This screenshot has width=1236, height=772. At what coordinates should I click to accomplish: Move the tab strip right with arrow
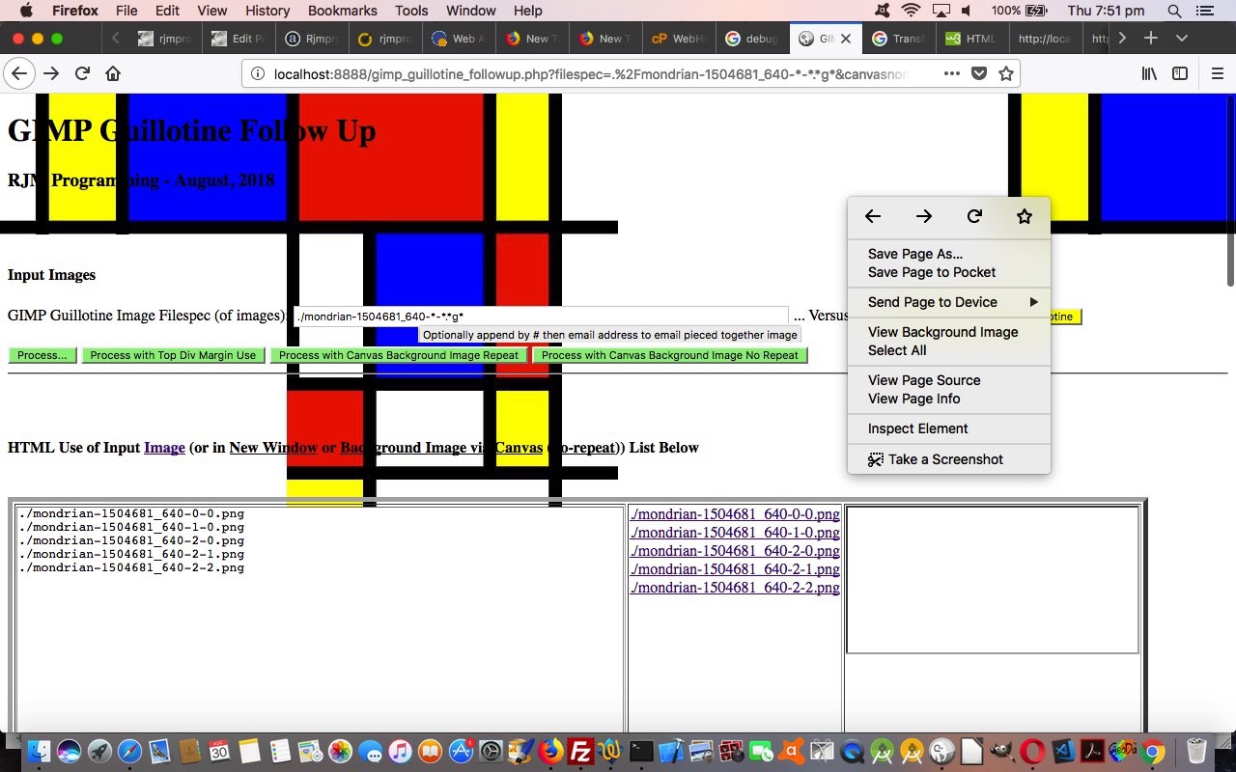point(1121,39)
